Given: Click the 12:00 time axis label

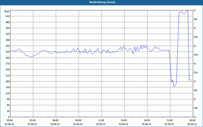Looking at the screenshot, I should coord(101,120).
